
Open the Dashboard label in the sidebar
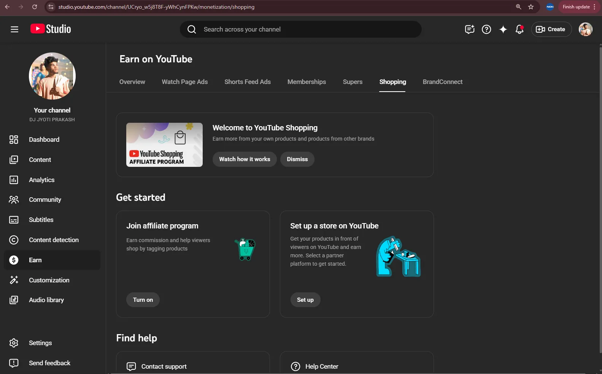click(x=44, y=139)
